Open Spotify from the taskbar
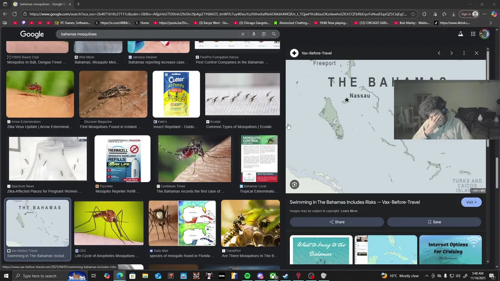 tap(247, 276)
